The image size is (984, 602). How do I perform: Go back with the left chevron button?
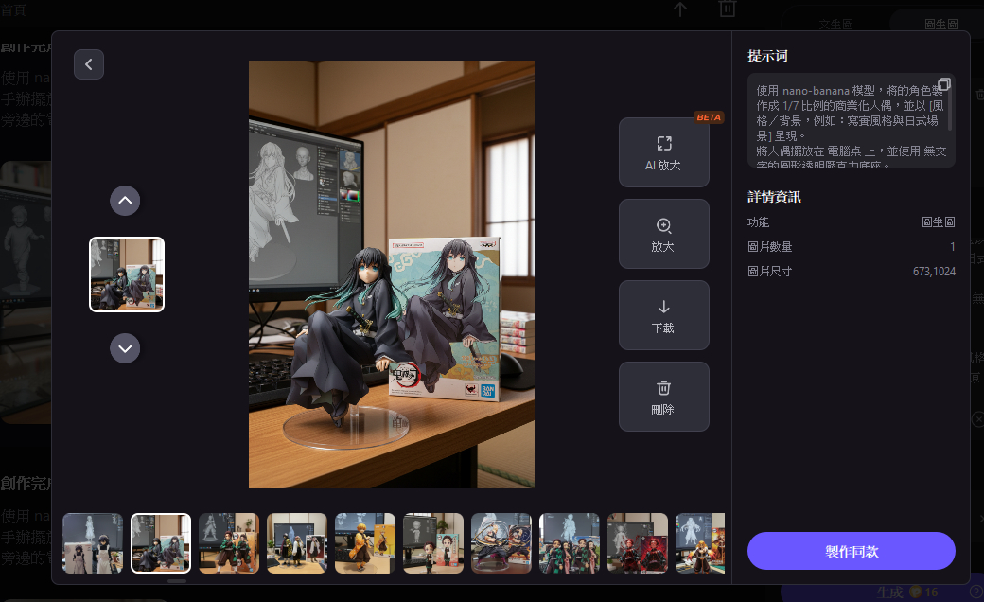coord(89,64)
